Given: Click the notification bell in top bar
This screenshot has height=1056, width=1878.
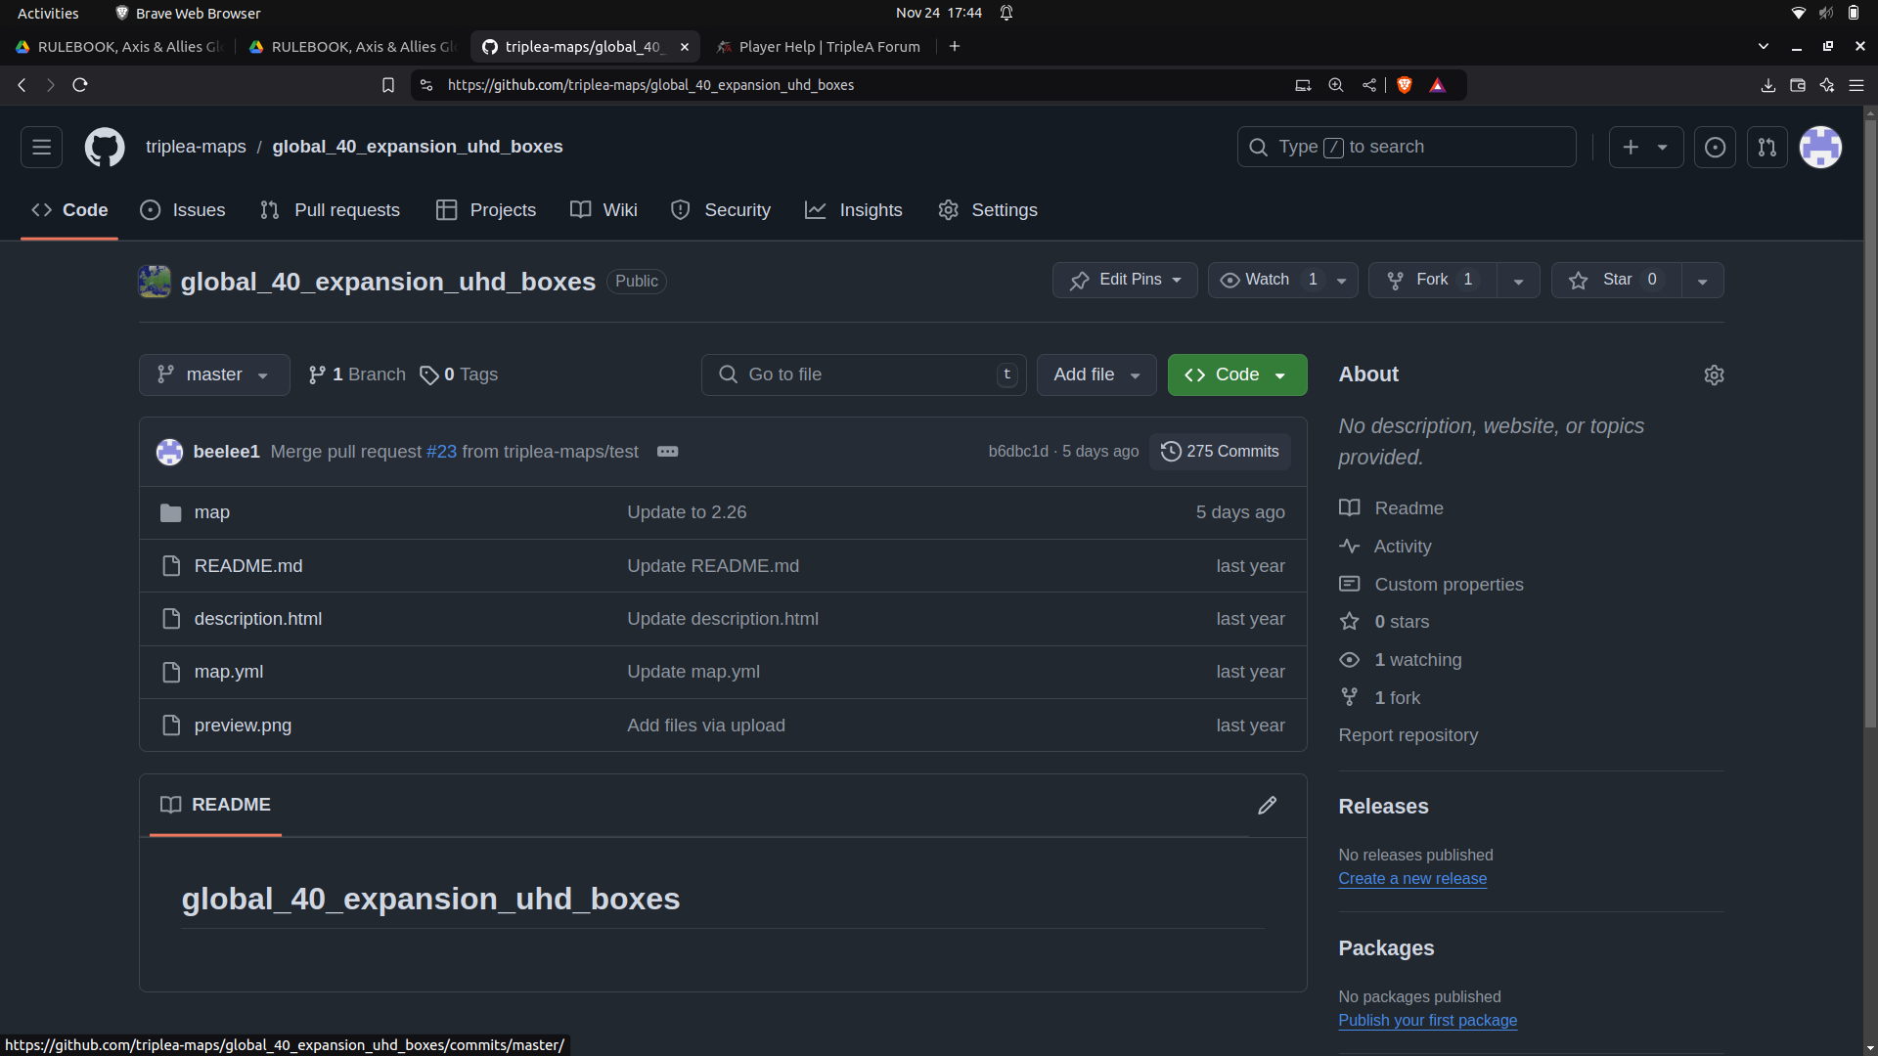Looking at the screenshot, I should [1006, 13].
